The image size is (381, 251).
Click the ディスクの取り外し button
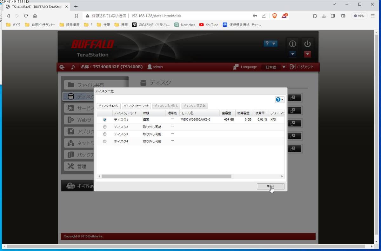tap(166, 106)
